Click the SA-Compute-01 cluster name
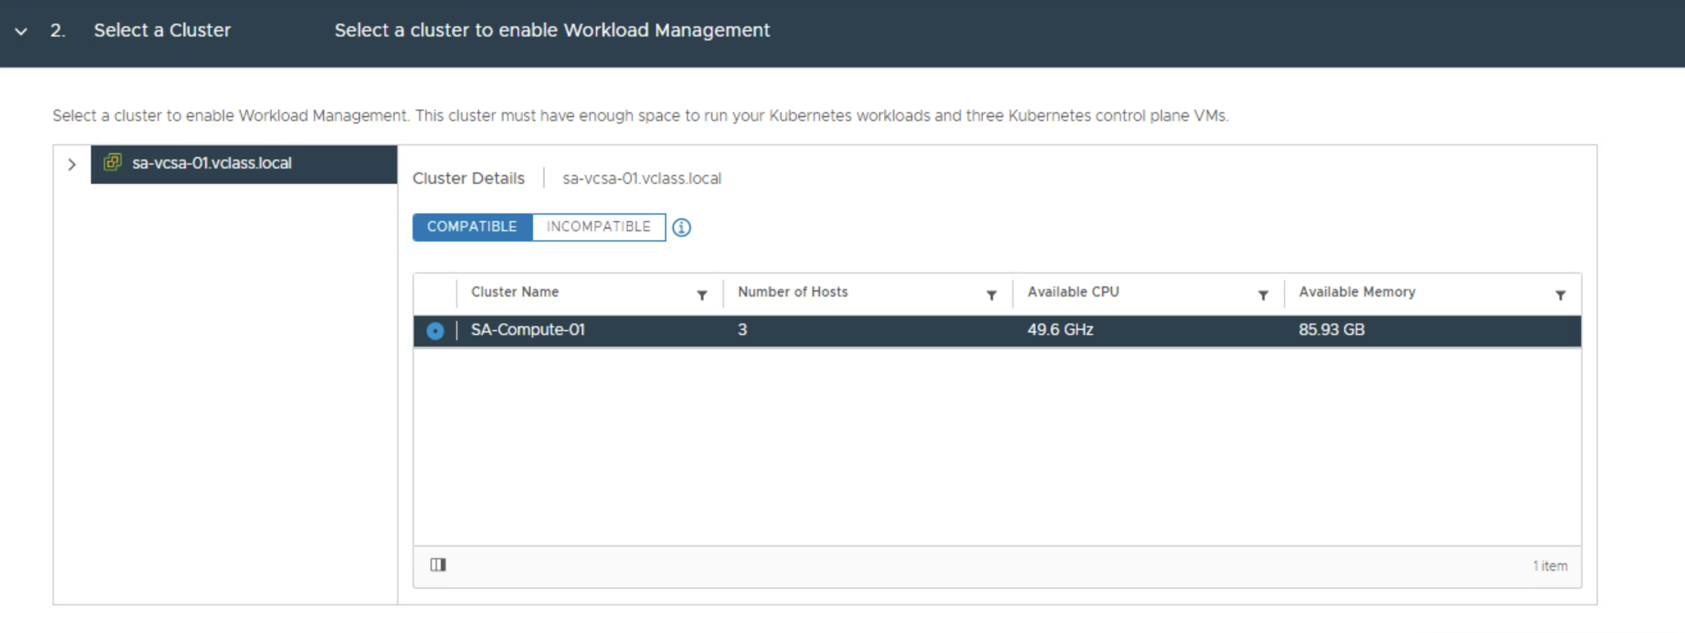1685x633 pixels. point(529,330)
